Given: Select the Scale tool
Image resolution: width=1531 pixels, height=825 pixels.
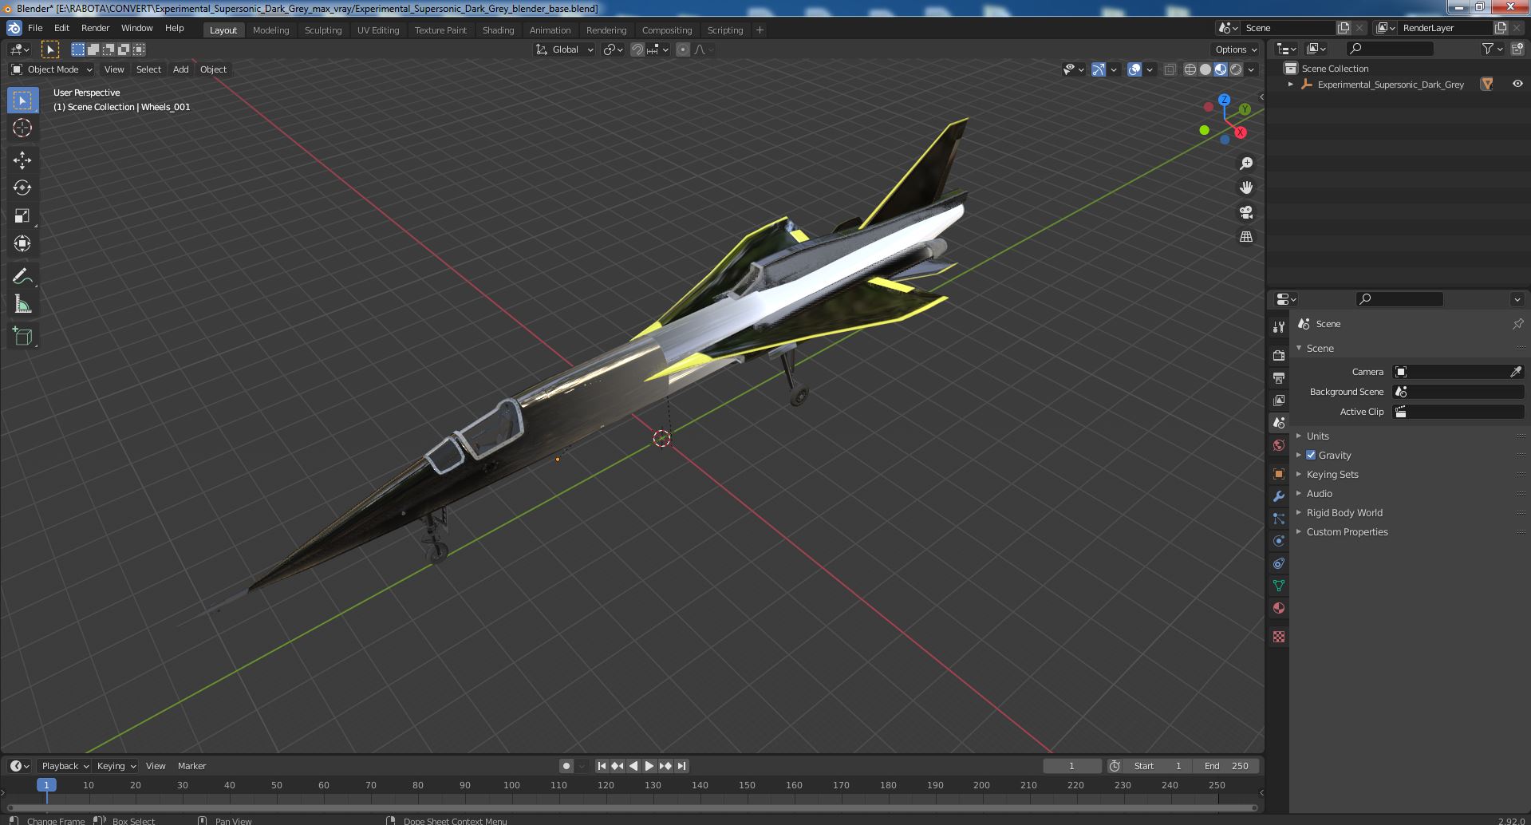Looking at the screenshot, I should (x=22, y=215).
